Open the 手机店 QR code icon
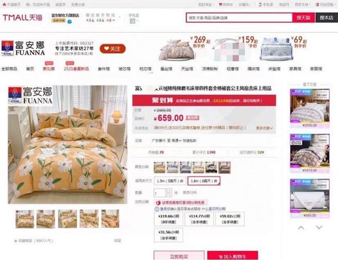This screenshot has width=338, height=260. tap(133, 21)
